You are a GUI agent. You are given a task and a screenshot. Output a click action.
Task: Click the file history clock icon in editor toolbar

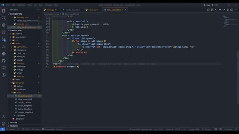pos(208,10)
